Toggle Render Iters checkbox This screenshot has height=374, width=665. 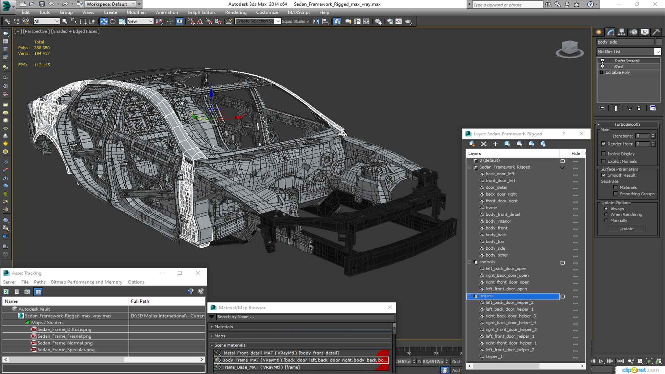point(603,144)
